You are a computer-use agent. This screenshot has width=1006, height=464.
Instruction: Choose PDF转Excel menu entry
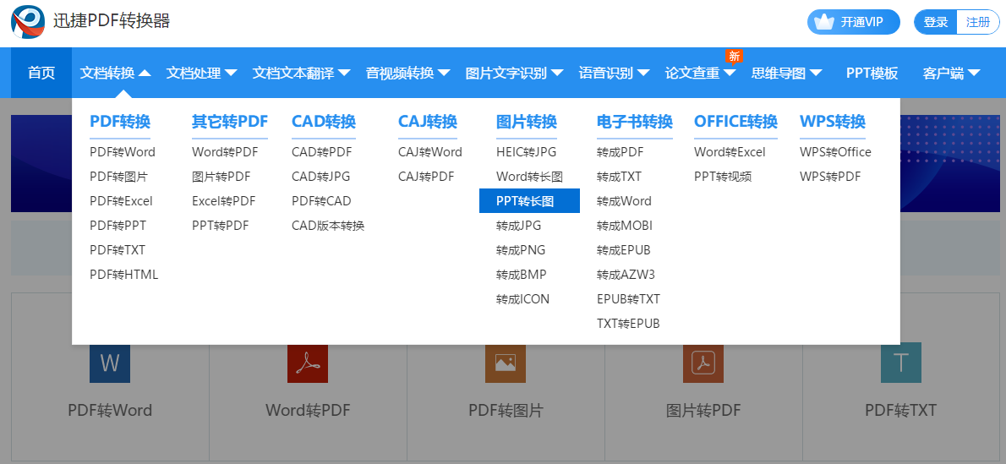click(121, 201)
